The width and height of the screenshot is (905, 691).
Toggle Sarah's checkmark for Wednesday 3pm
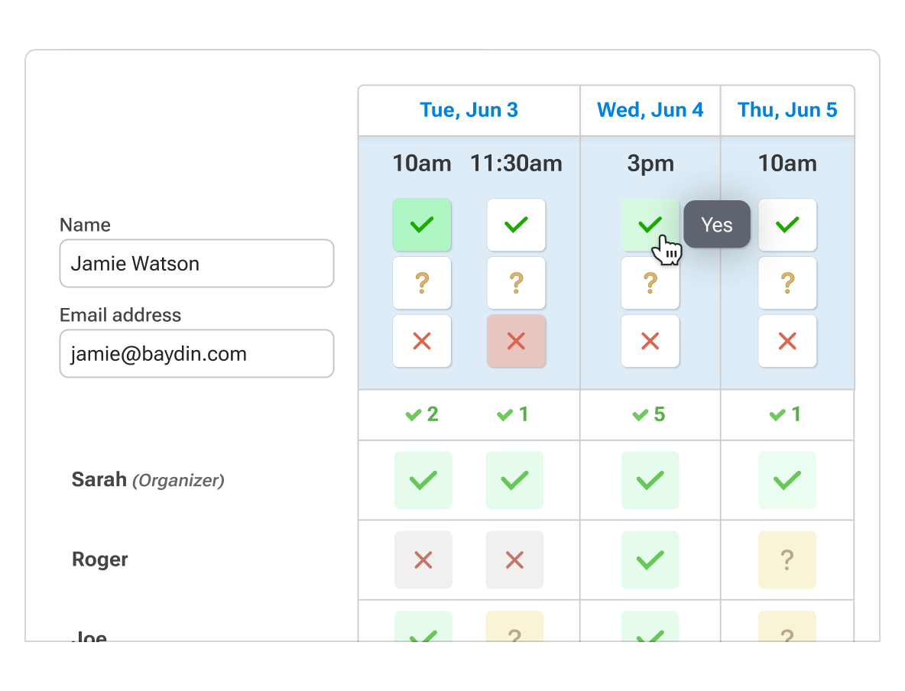coord(650,480)
